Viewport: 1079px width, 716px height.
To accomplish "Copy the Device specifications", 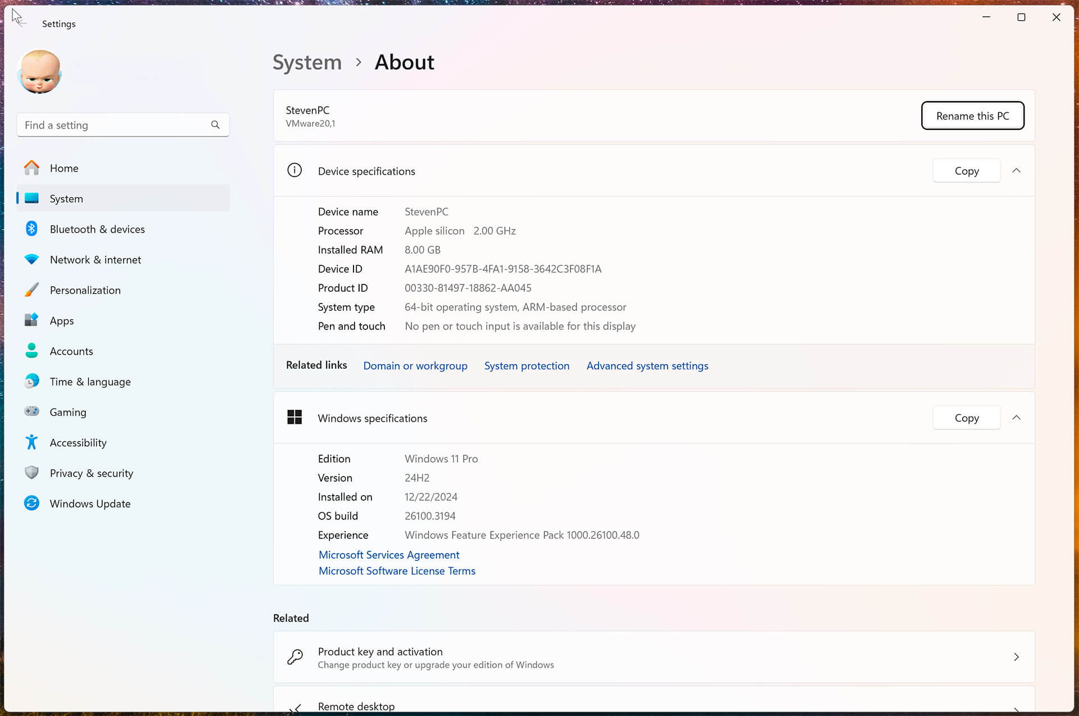I will click(x=967, y=171).
